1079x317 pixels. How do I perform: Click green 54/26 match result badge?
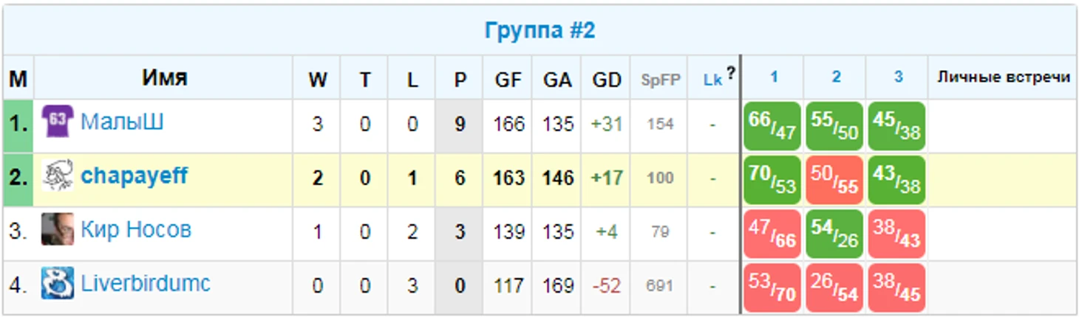pyautogui.click(x=834, y=234)
